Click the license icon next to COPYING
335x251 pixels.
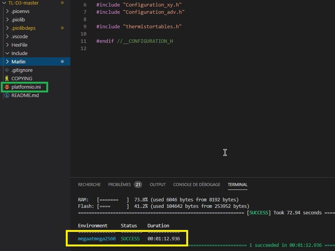[x=7, y=78]
